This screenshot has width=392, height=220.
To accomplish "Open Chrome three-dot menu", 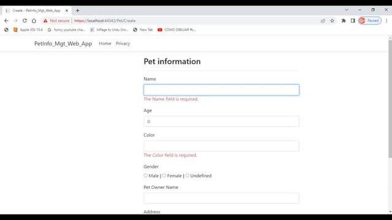I will [x=386, y=21].
